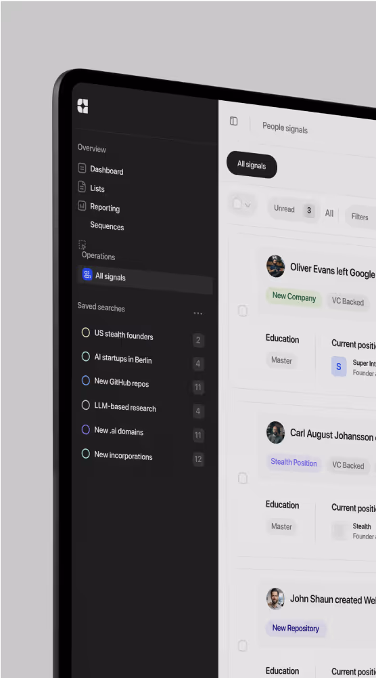
Task: Click Education heading on Oliver Evans card
Action: coord(282,339)
